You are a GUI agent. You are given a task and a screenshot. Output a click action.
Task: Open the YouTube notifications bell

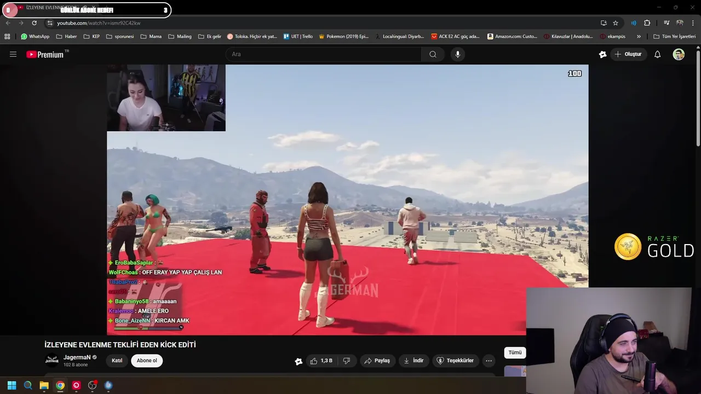coord(657,54)
